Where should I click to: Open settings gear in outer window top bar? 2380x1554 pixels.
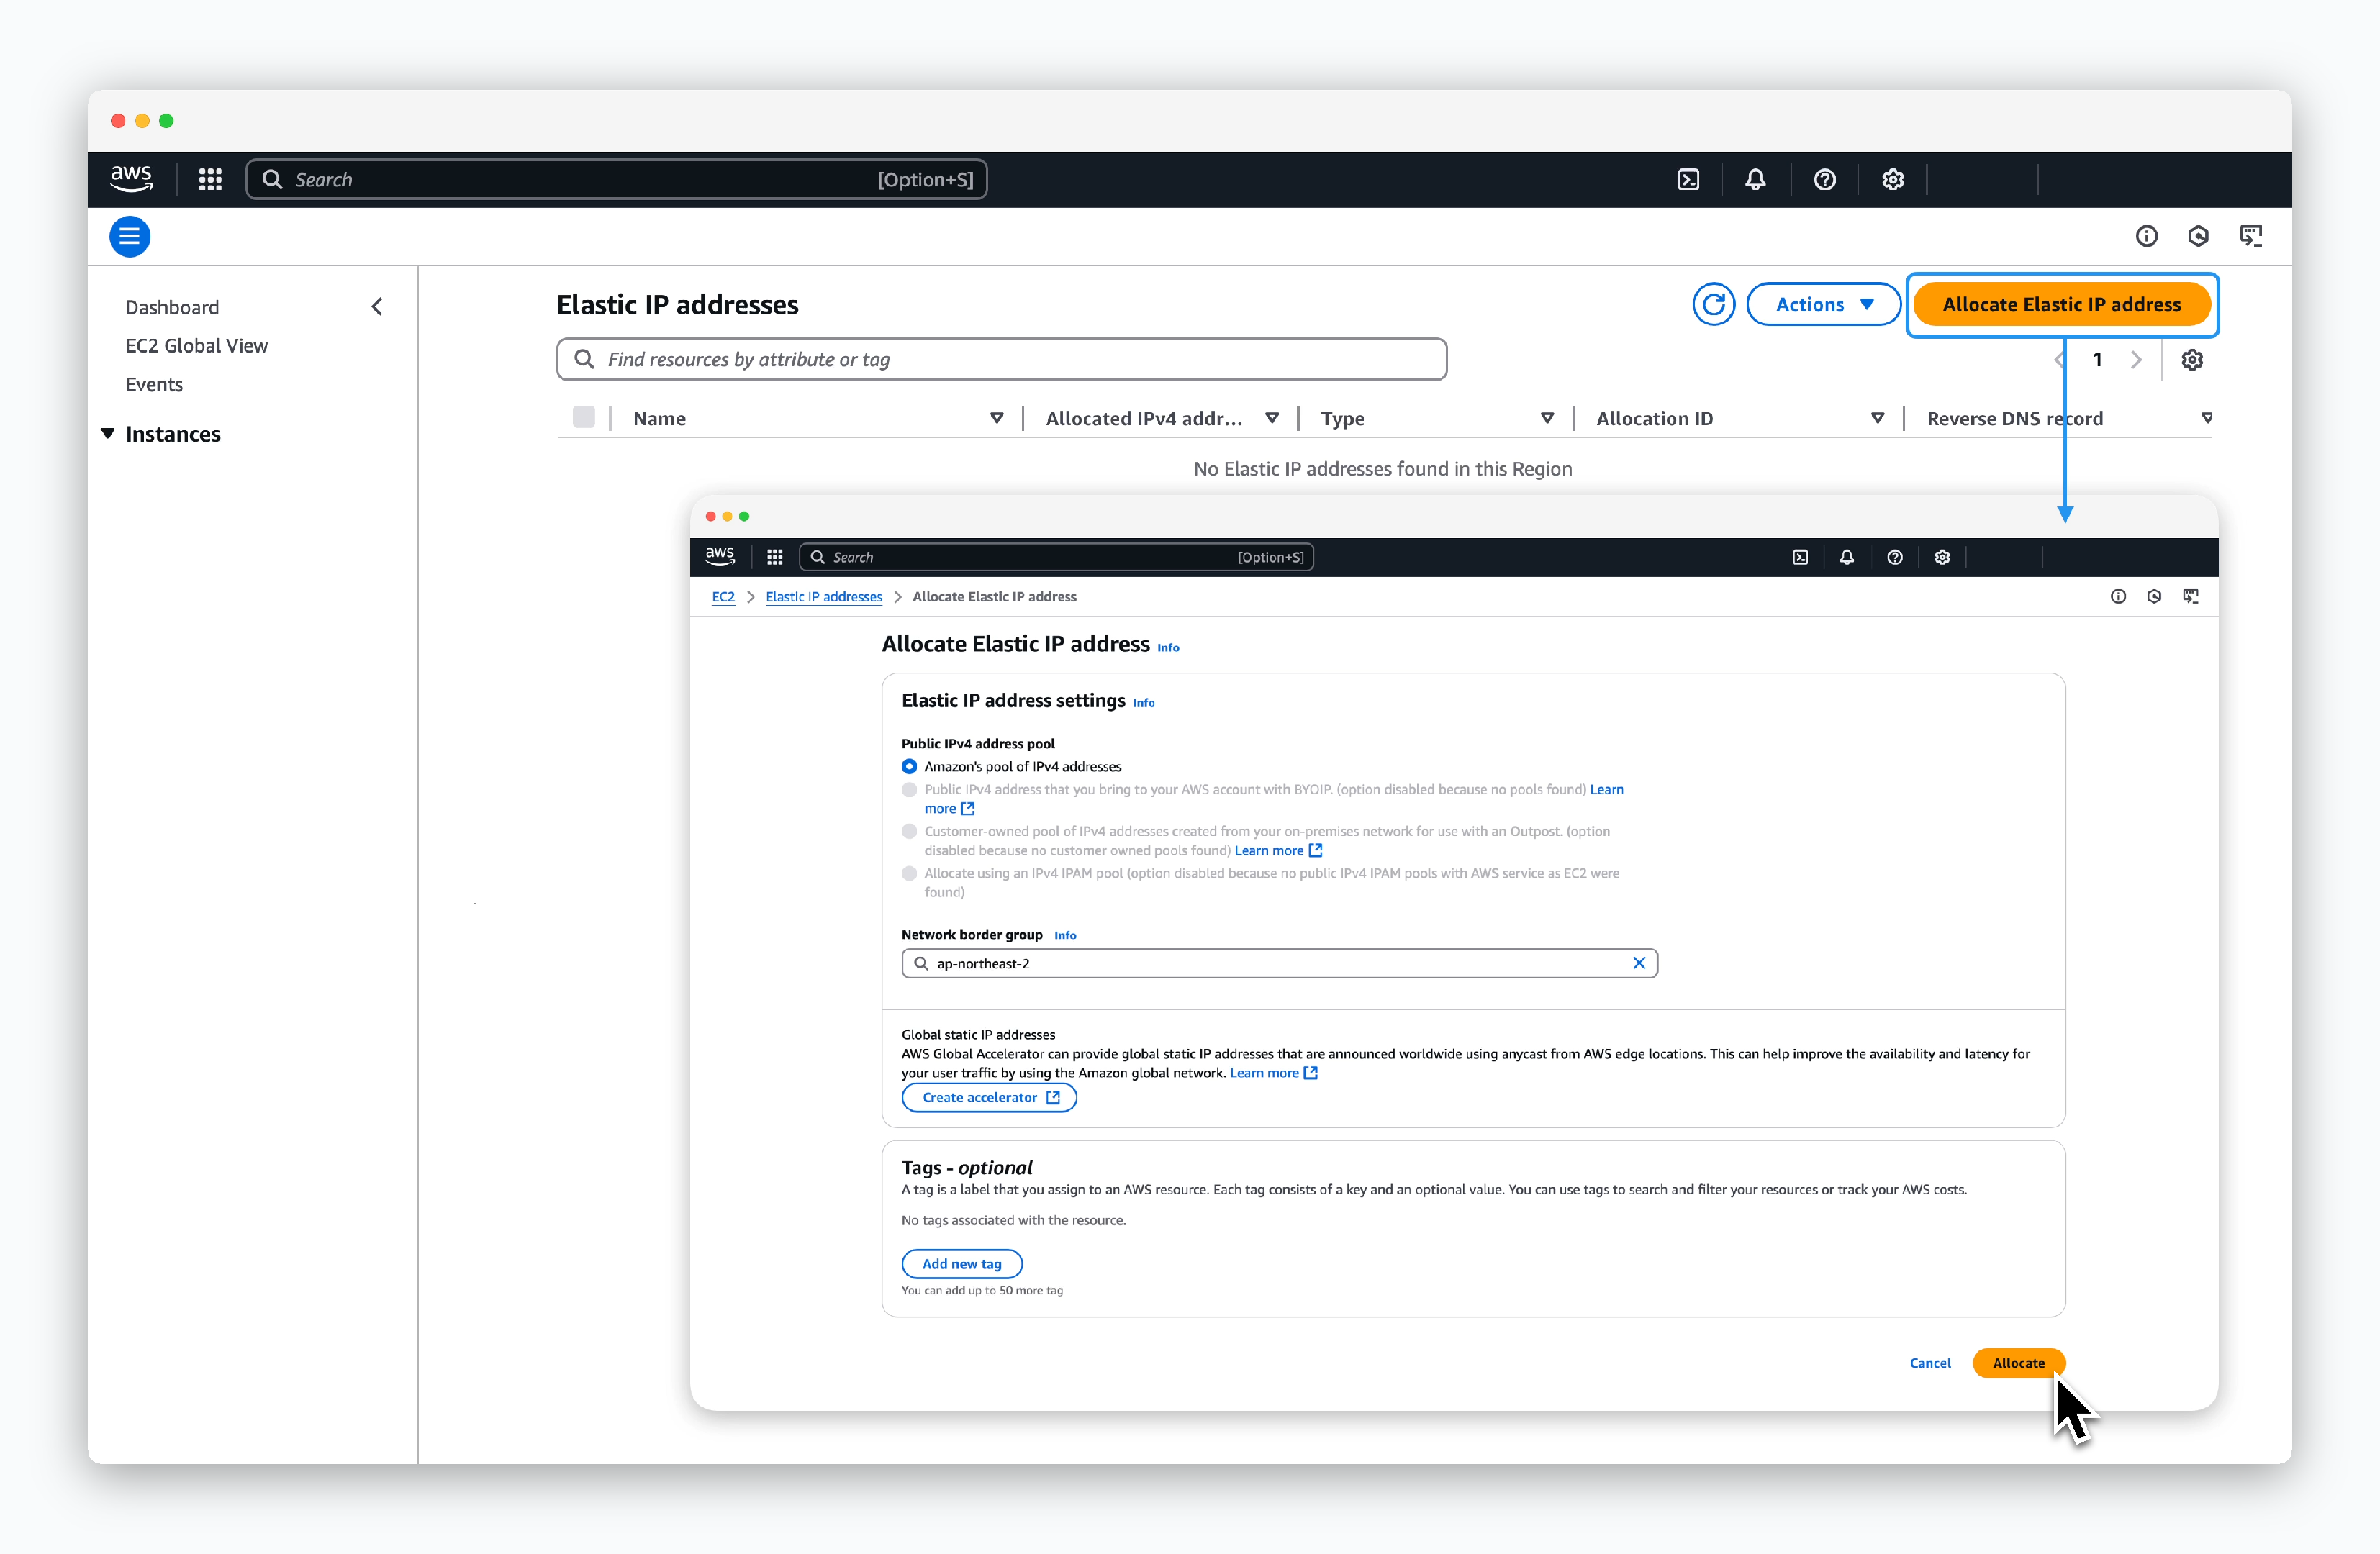click(x=1892, y=180)
